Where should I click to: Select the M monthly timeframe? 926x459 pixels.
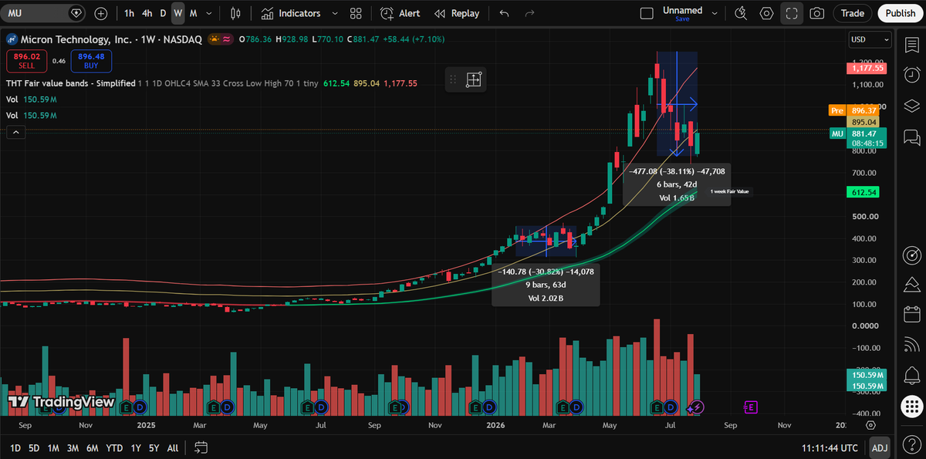[x=193, y=13]
